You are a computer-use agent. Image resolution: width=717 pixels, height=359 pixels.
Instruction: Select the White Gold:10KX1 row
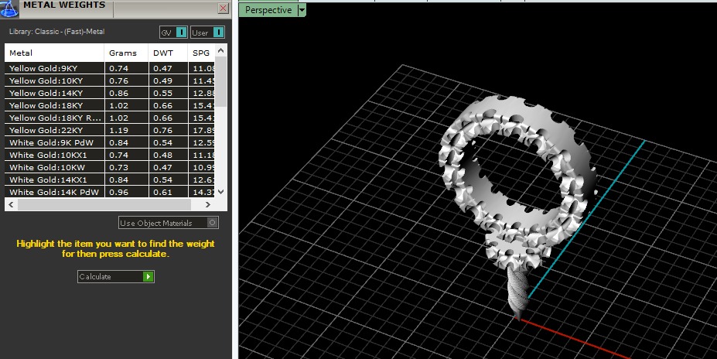coord(110,155)
